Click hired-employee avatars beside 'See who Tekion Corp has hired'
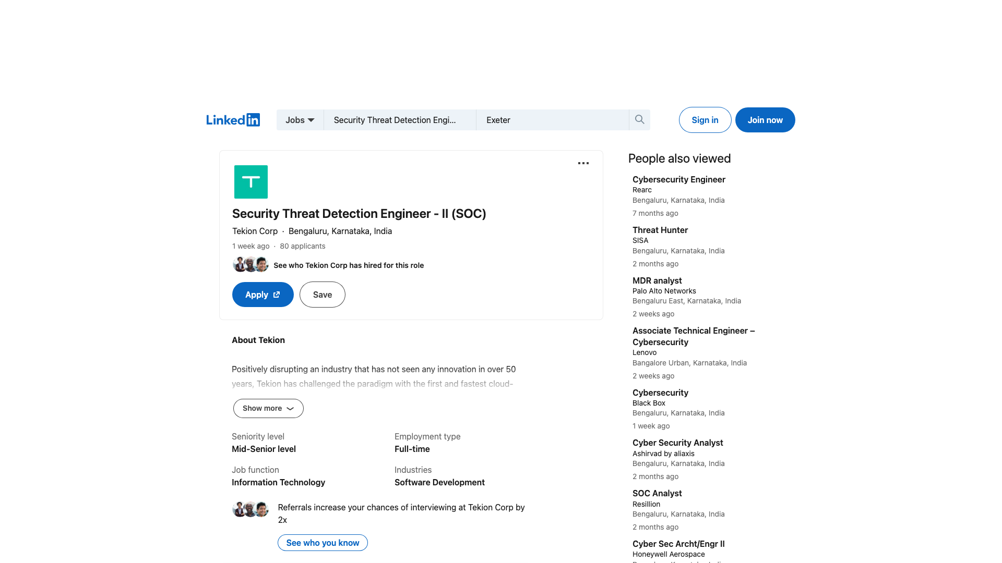This screenshot has height=563, width=1002. pyautogui.click(x=250, y=264)
